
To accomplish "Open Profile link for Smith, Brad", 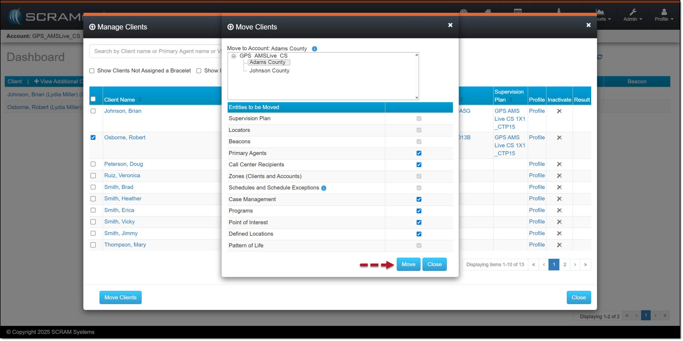I will (x=537, y=187).
